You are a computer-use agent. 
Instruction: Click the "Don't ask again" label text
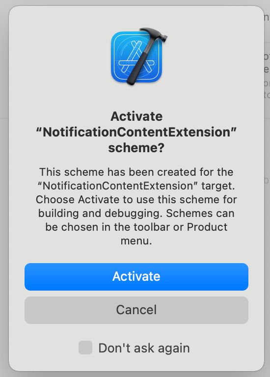point(144,348)
